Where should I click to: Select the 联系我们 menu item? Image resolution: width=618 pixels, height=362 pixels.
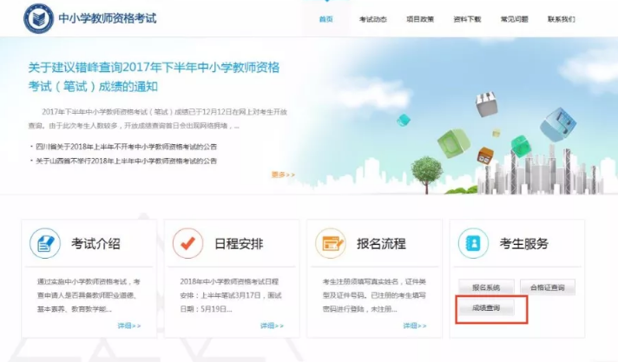tap(562, 19)
